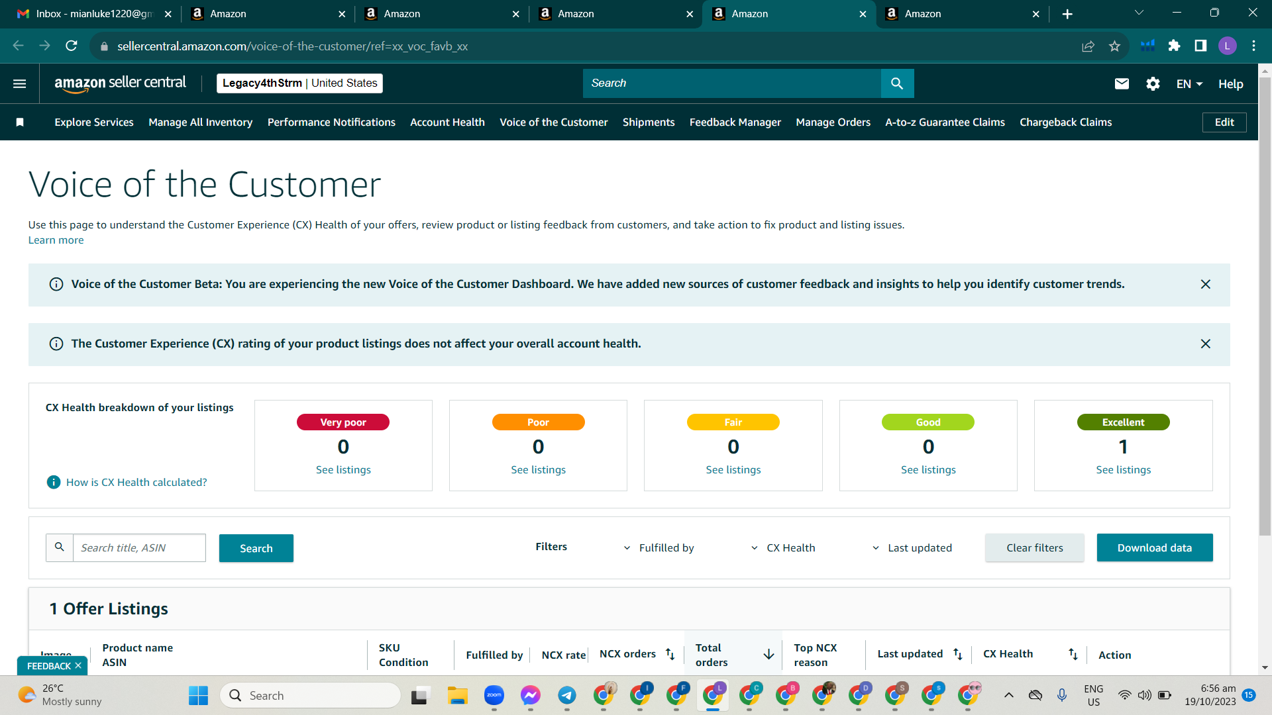
Task: Focus the Seller Central search field
Action: tap(732, 83)
